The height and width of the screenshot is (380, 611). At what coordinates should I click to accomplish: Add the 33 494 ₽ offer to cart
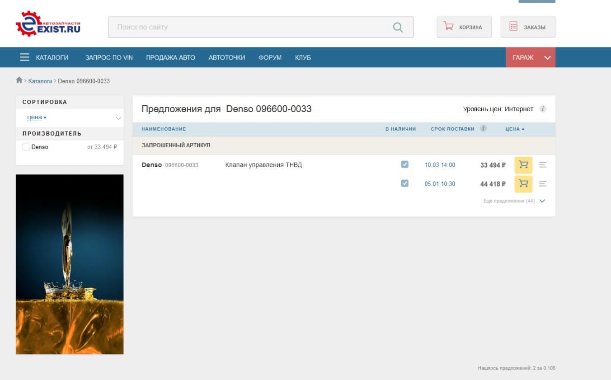pos(523,165)
